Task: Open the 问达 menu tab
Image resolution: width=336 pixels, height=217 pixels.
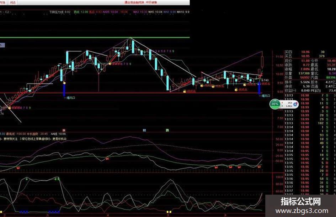Action: [13, 2]
